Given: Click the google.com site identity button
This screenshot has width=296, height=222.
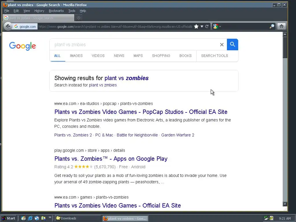Looking at the screenshot, I should (x=25, y=27).
